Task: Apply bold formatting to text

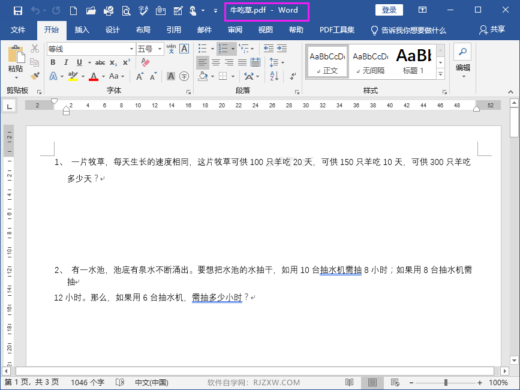Action: coord(53,62)
